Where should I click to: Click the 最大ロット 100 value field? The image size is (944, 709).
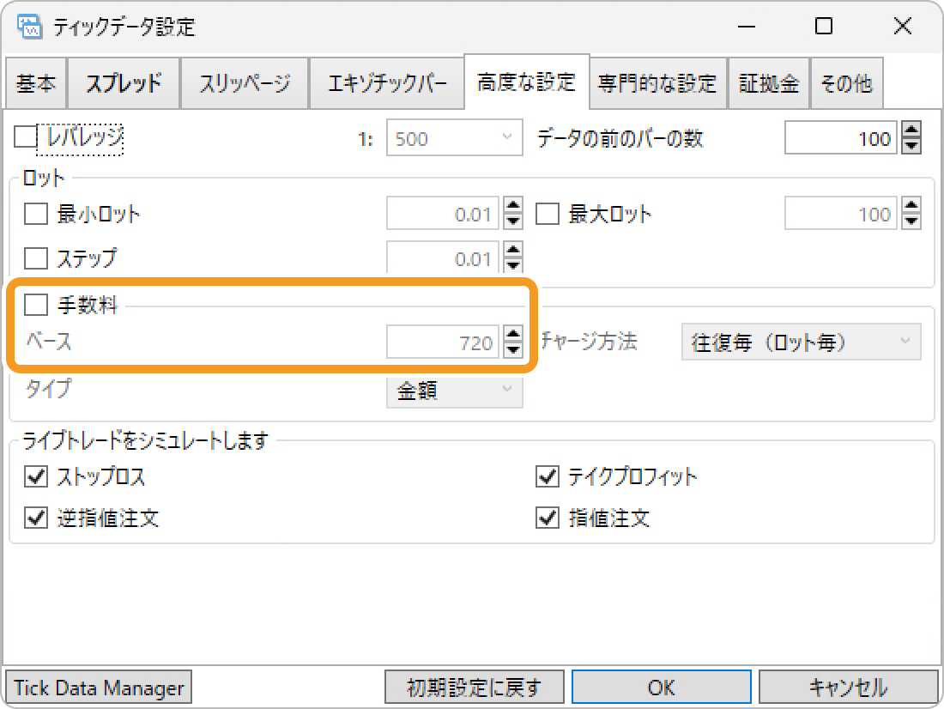(x=840, y=213)
